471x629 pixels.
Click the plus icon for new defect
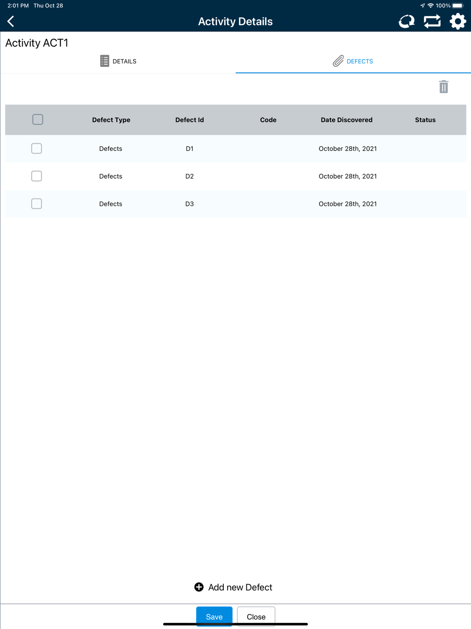click(x=199, y=587)
